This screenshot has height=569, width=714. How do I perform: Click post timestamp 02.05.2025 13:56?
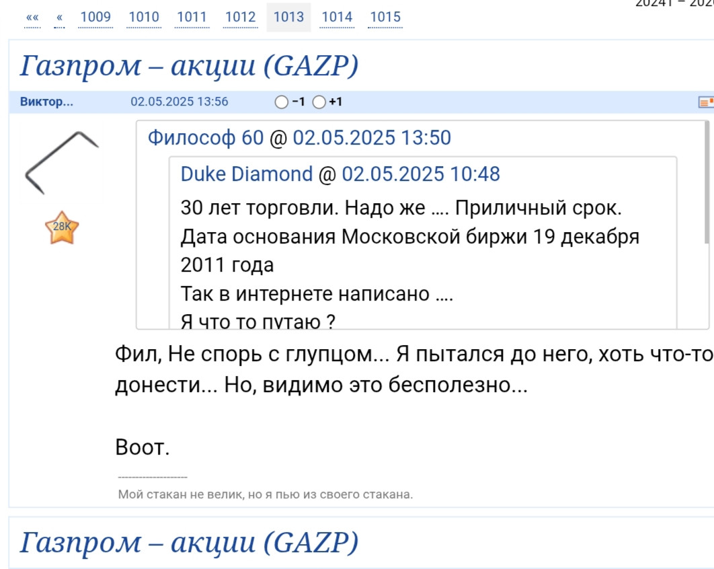point(180,102)
